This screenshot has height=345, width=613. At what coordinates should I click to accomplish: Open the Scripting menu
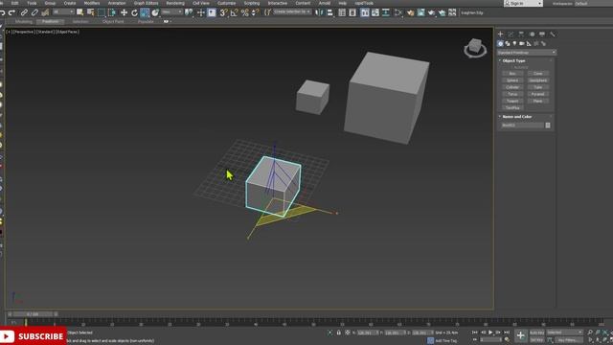(251, 3)
